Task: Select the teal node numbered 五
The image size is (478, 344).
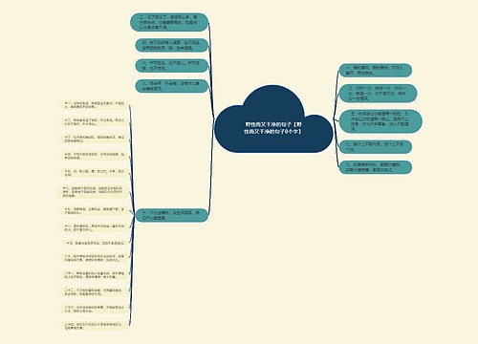Action: 380,121
